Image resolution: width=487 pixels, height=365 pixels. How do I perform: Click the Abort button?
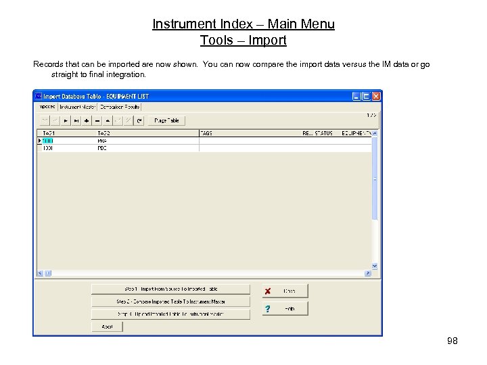pos(107,326)
